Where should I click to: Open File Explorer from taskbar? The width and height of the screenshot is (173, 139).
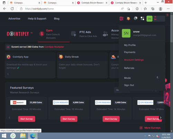(23, 136)
